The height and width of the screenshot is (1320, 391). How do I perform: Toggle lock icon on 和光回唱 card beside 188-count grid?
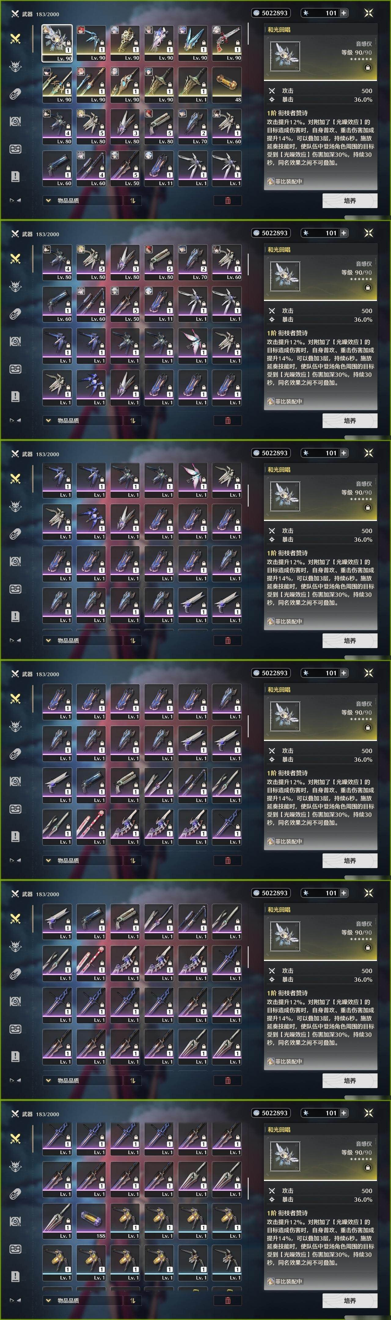367,1167
